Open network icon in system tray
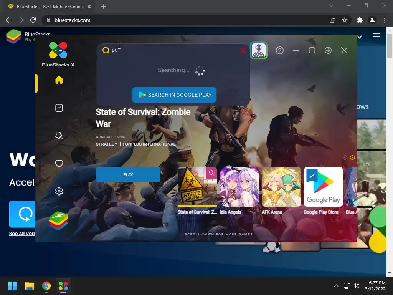This screenshot has height=295, width=393. point(347,286)
